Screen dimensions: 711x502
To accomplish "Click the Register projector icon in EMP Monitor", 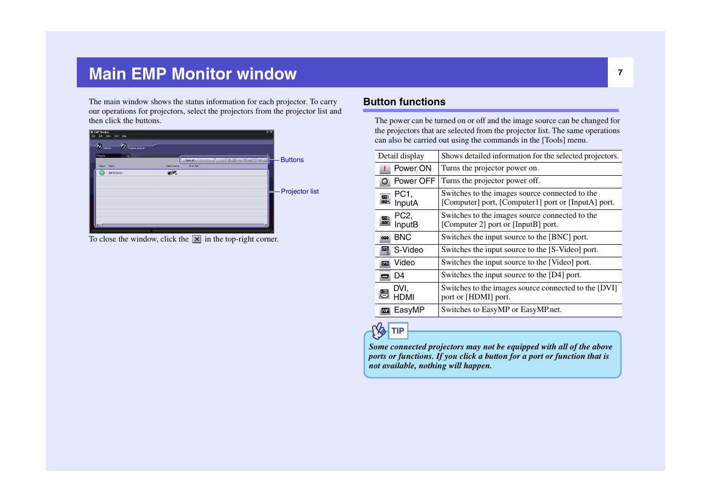I will (124, 146).
